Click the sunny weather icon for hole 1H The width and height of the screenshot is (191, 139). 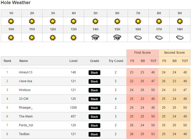[x=11, y=21]
